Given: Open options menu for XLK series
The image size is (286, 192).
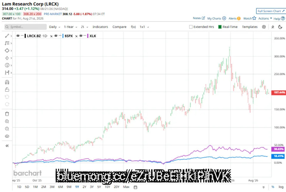Looking at the screenshot, I should click(85, 36).
